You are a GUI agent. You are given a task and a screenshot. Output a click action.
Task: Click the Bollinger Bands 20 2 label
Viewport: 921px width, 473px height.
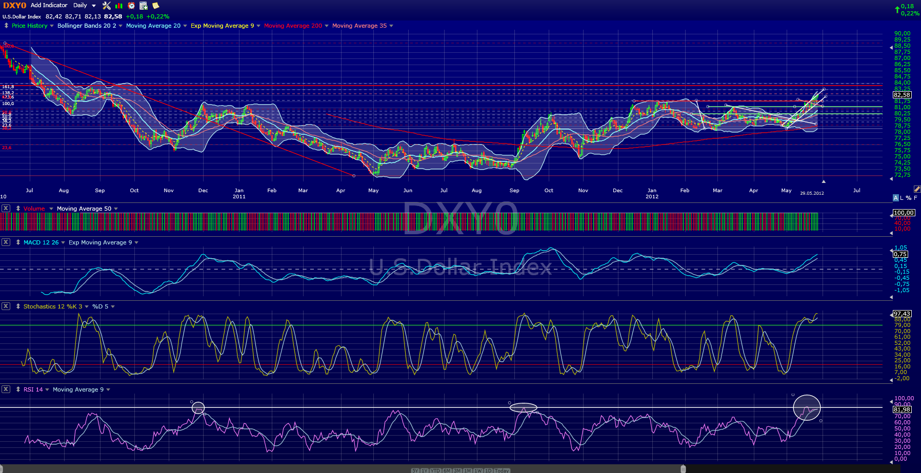pos(87,26)
